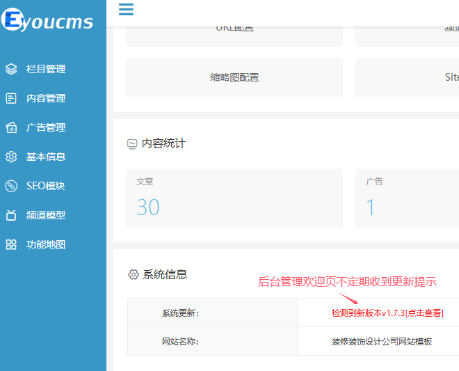This screenshot has height=371, width=459.
Task: Click the 系统信息 section gear icon
Action: point(134,274)
